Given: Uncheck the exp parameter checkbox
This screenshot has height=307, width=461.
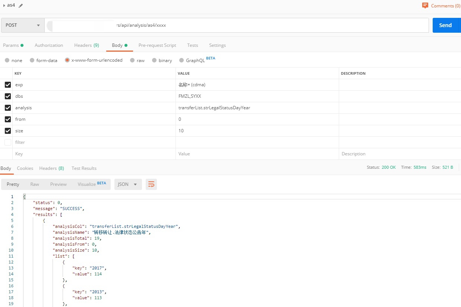Looking at the screenshot, I should [8, 85].
